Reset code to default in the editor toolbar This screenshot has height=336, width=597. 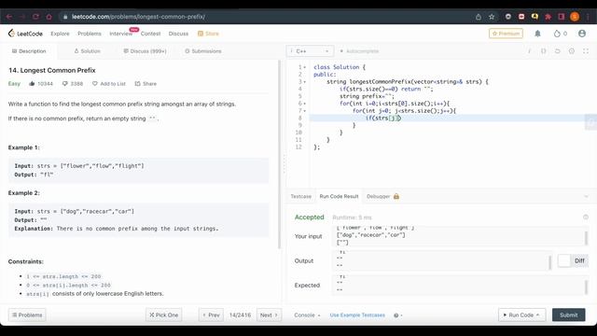point(558,51)
